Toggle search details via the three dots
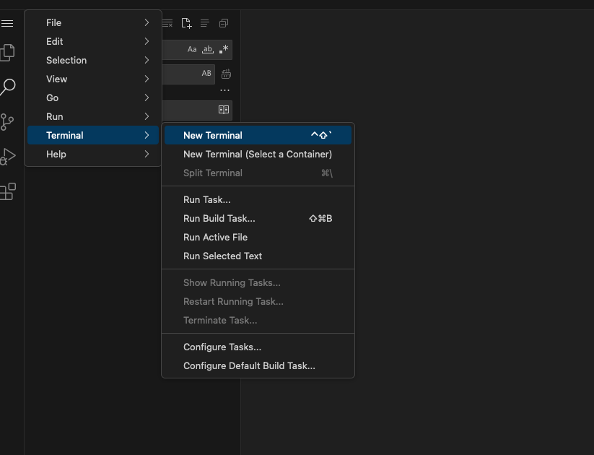The width and height of the screenshot is (594, 455). (224, 90)
